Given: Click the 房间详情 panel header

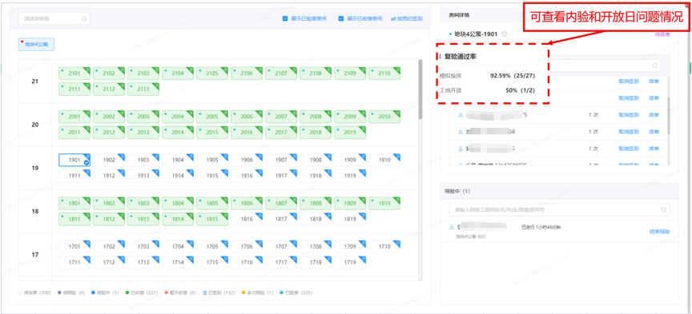Looking at the screenshot, I should (x=459, y=15).
